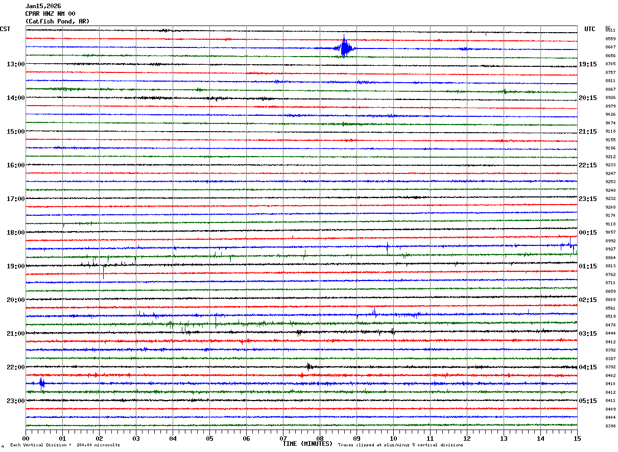Select minute tick 08 on bottom axis
The height and width of the screenshot is (452, 618).
coord(320,438)
